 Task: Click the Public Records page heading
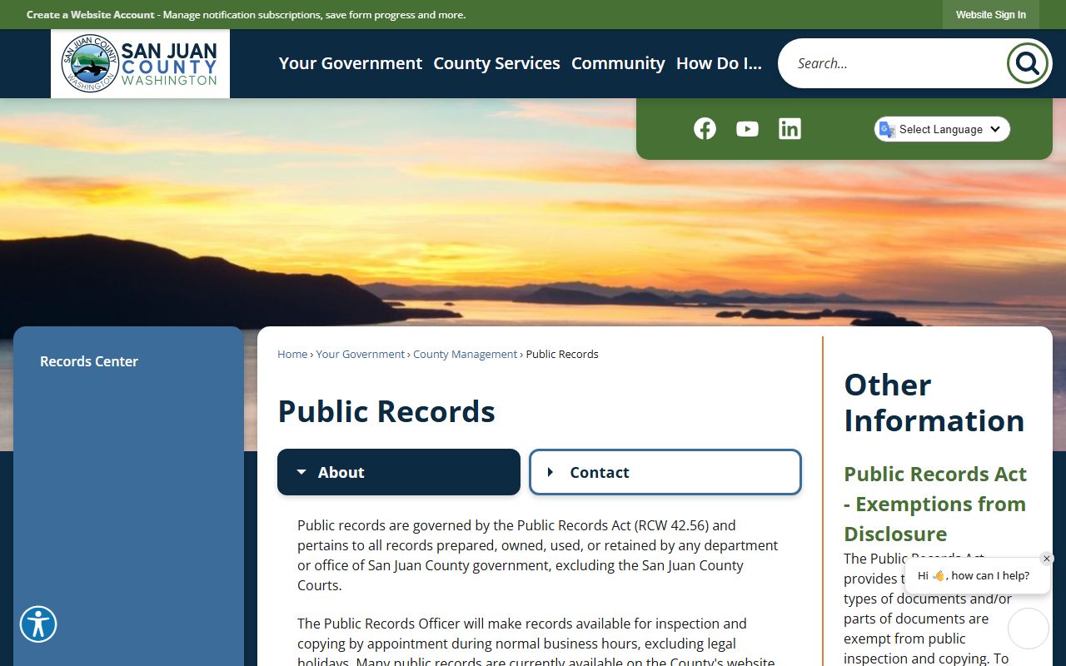[x=386, y=411]
